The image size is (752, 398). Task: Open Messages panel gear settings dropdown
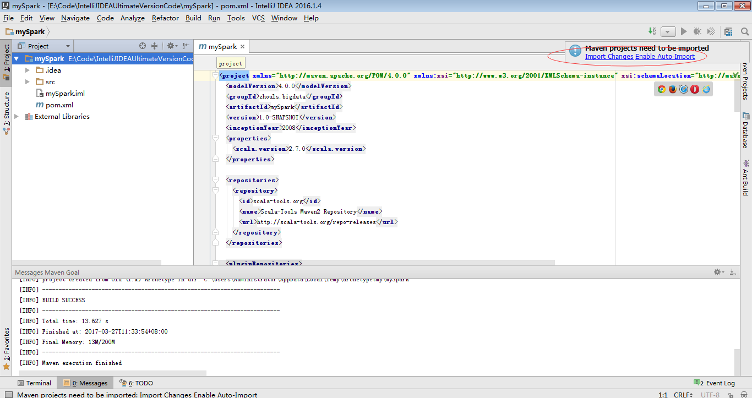718,272
